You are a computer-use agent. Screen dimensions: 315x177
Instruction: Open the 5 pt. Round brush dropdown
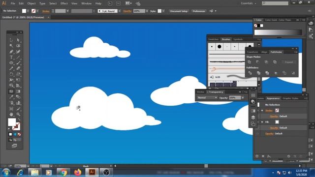coord(120,11)
